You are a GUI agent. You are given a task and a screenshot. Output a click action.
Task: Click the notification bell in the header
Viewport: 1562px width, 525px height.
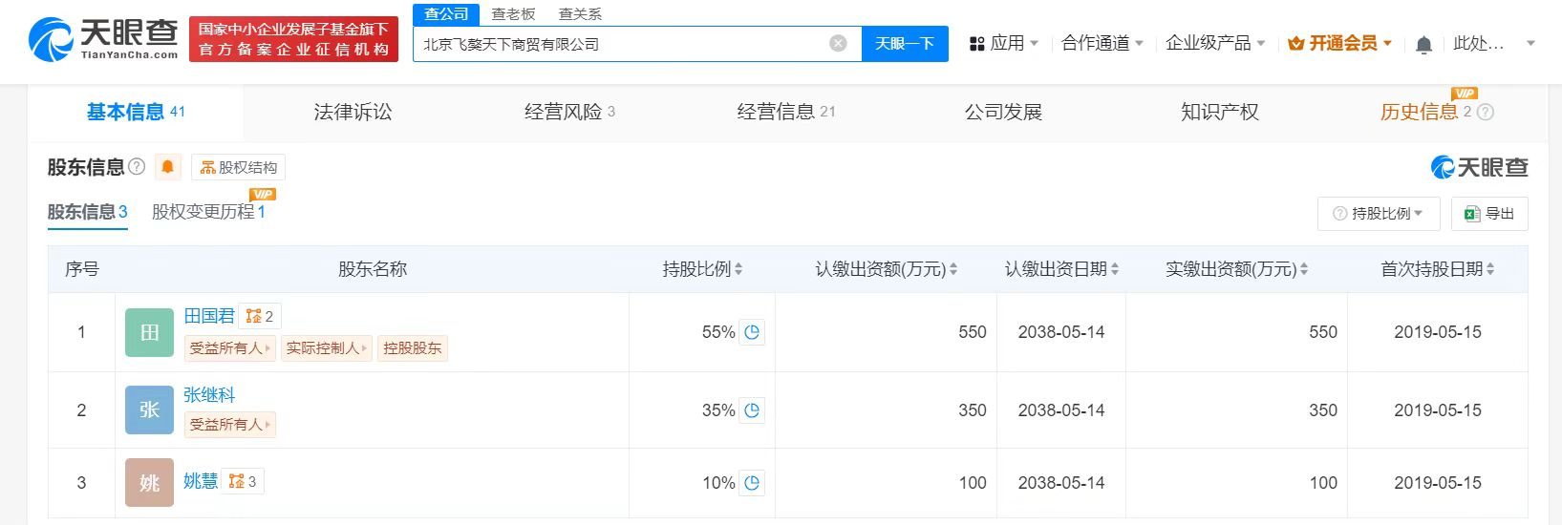(x=1423, y=44)
